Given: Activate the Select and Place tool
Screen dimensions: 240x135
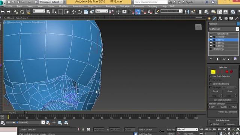Looking at the screenshot, I should click(x=92, y=12).
